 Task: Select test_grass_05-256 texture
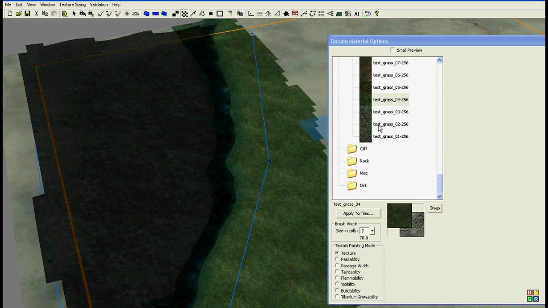pyautogui.click(x=390, y=87)
